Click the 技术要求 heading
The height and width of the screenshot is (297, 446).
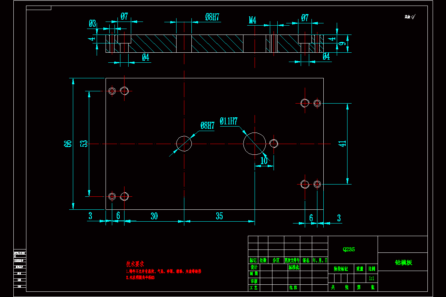[x=135, y=264]
